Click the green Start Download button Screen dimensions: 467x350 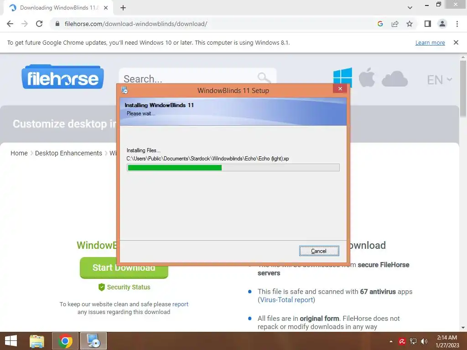pyautogui.click(x=124, y=268)
